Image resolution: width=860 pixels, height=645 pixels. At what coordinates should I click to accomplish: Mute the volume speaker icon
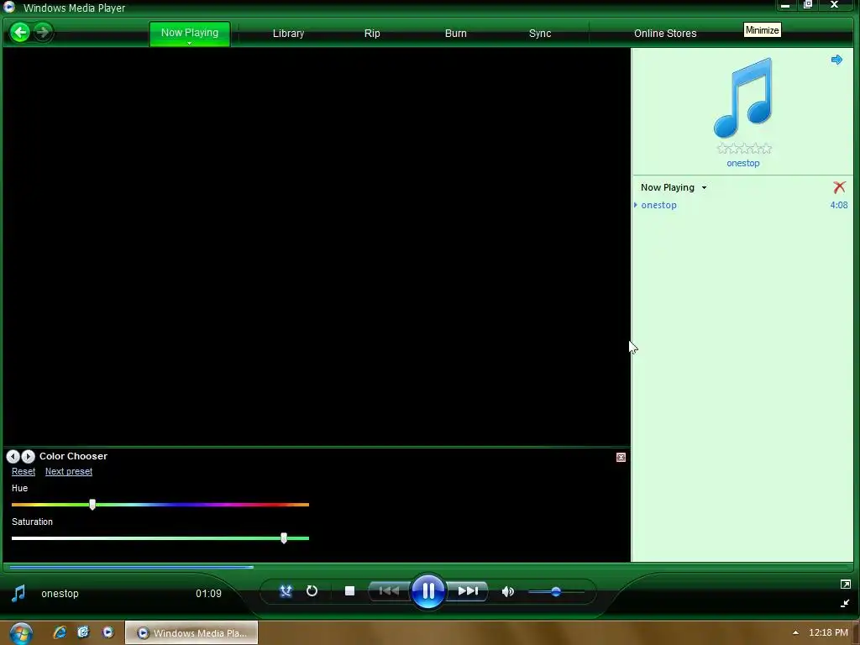508,592
